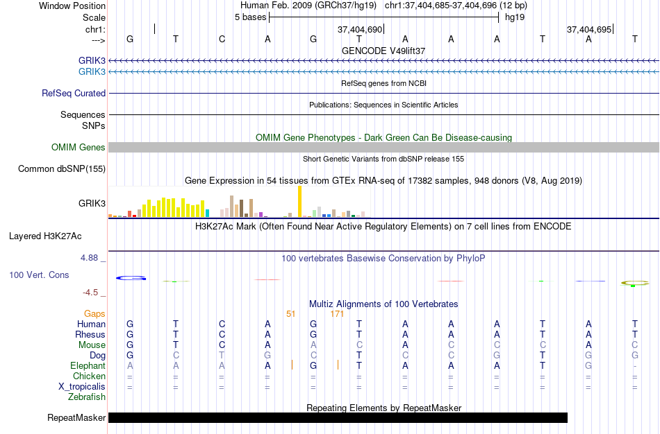Click the GTEx gene expression bar chart
The image size is (660, 434).
[x=240, y=202]
